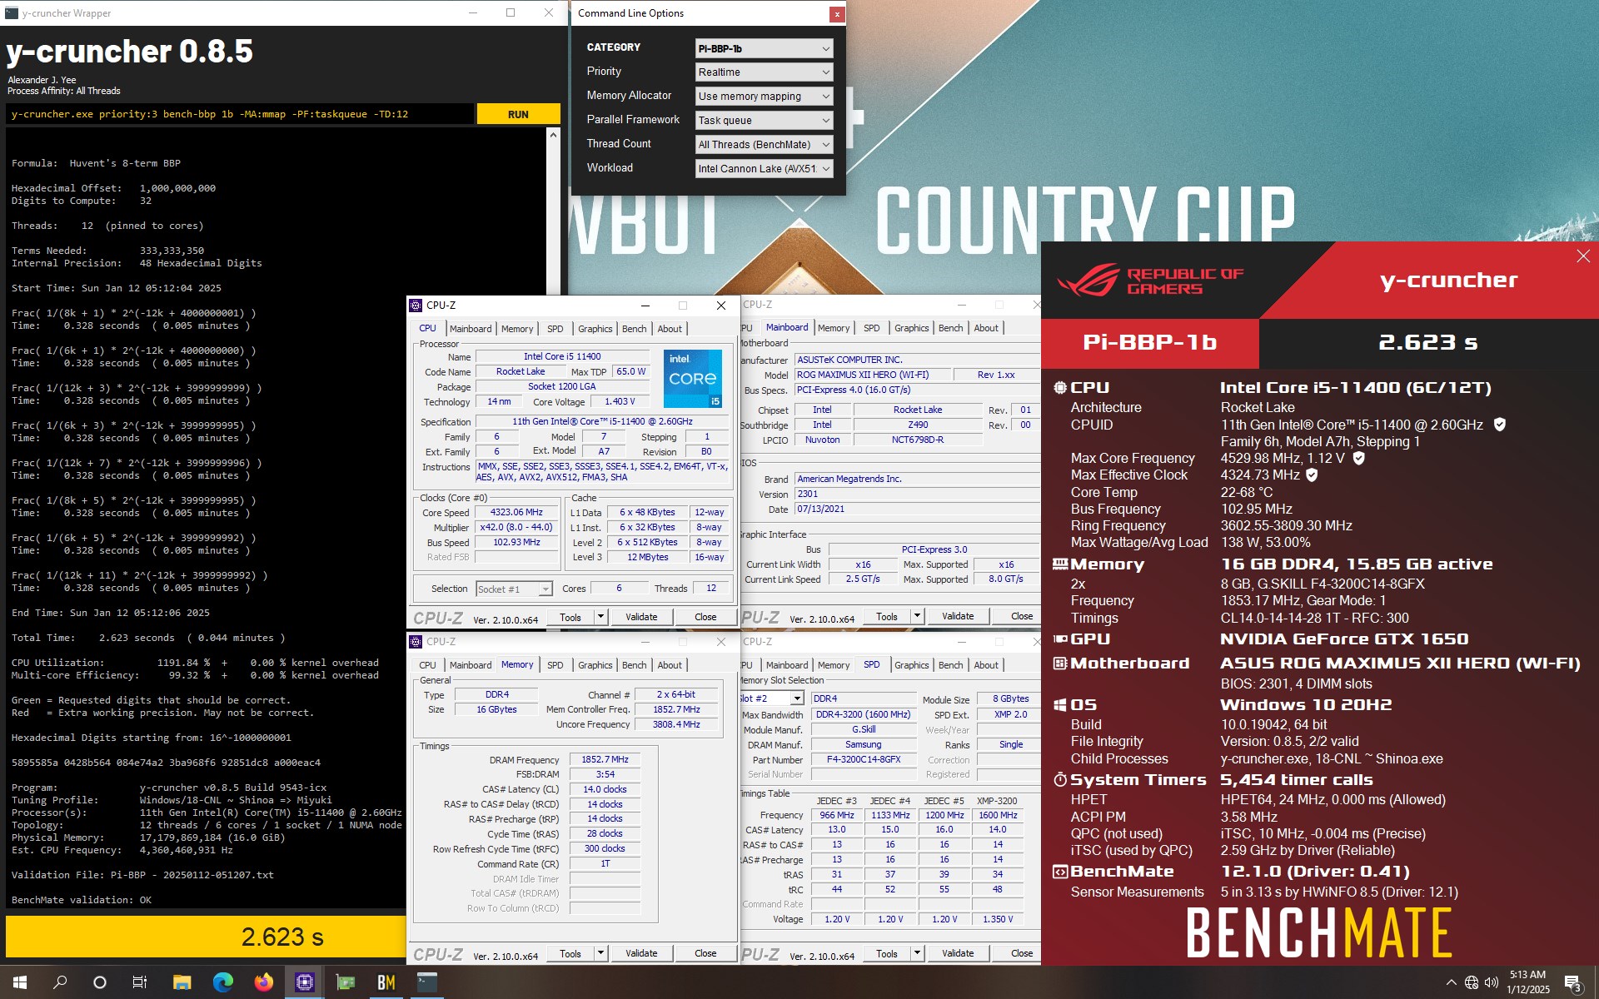Screen dimensions: 1599x999
Task: Click the BenchMate section icon
Action: (x=1060, y=872)
